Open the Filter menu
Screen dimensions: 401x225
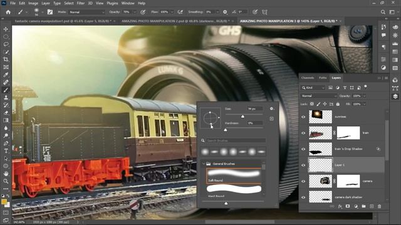(81, 3)
